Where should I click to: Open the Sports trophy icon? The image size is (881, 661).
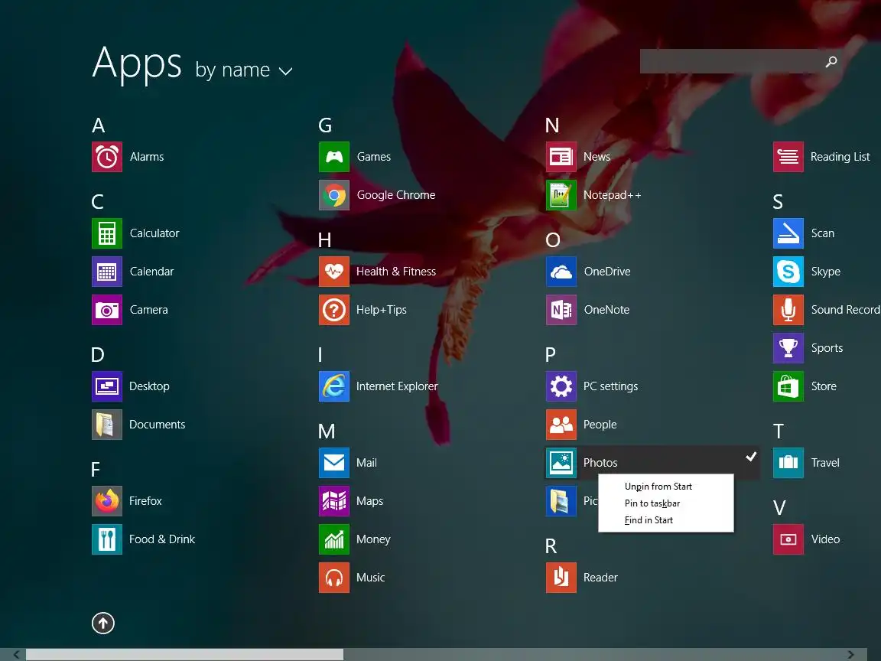coord(788,348)
